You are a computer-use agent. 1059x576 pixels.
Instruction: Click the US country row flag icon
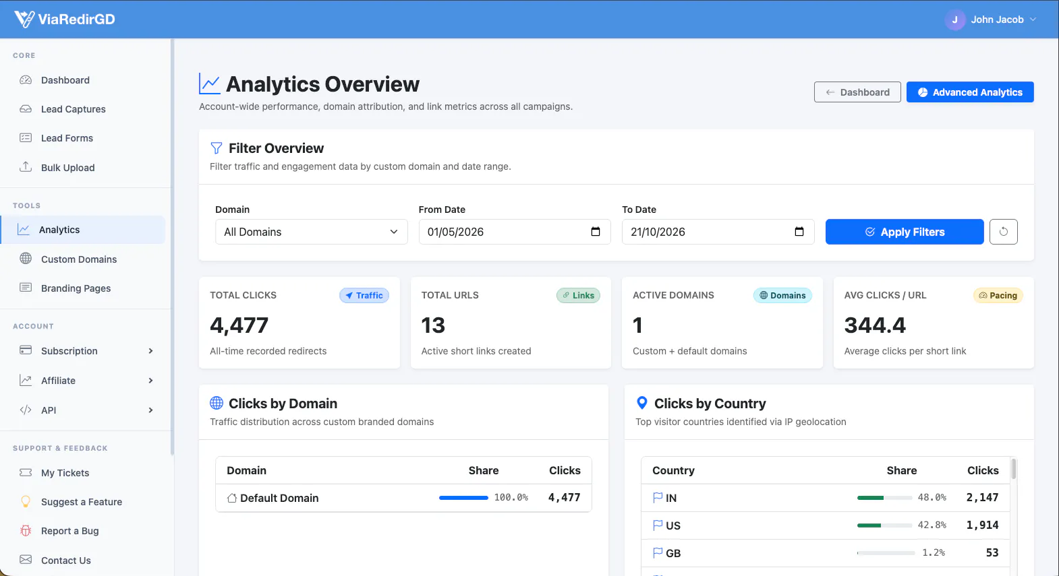(658, 525)
